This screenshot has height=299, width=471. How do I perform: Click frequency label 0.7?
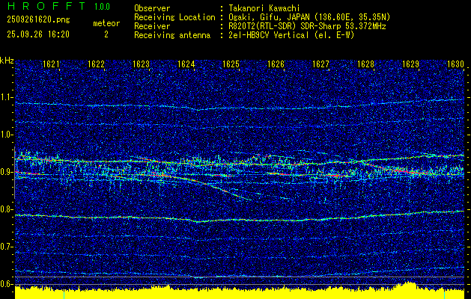click(x=6, y=247)
